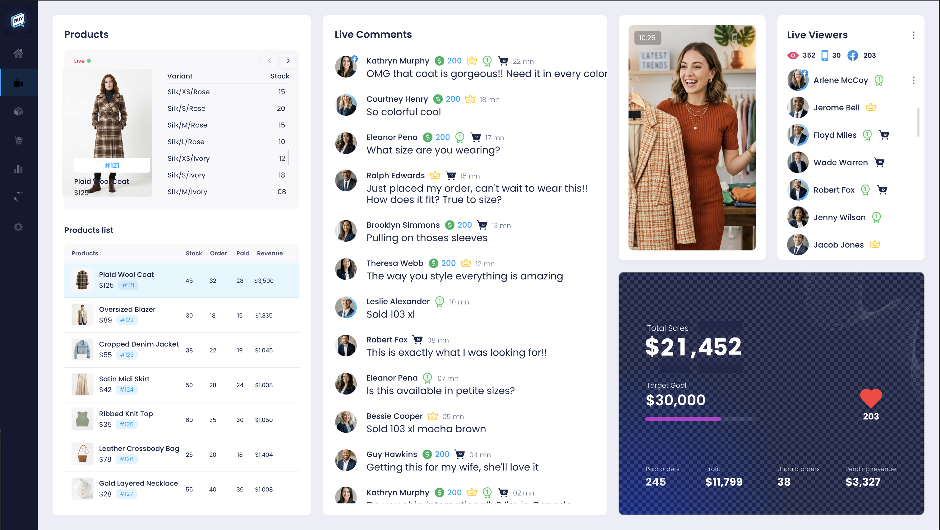
Task: Open the products box icon in sidebar
Action: click(x=18, y=111)
